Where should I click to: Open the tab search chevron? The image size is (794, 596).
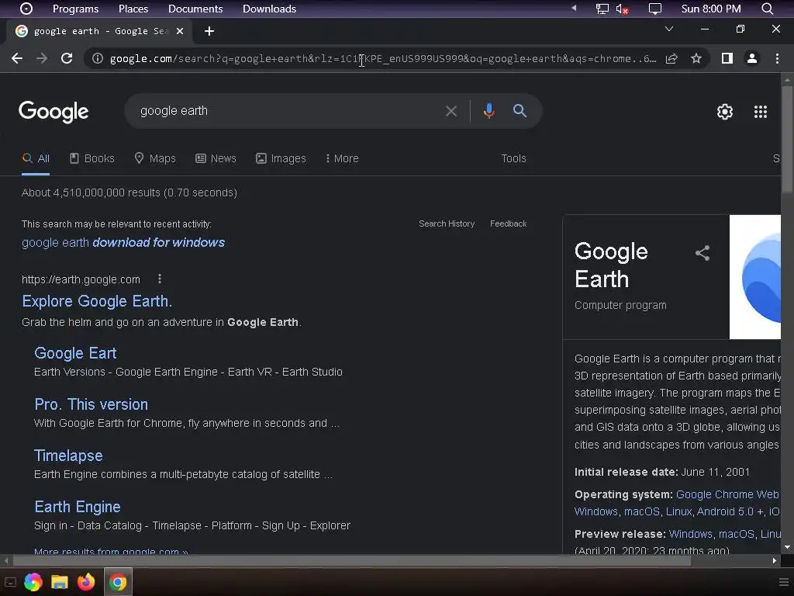point(669,29)
